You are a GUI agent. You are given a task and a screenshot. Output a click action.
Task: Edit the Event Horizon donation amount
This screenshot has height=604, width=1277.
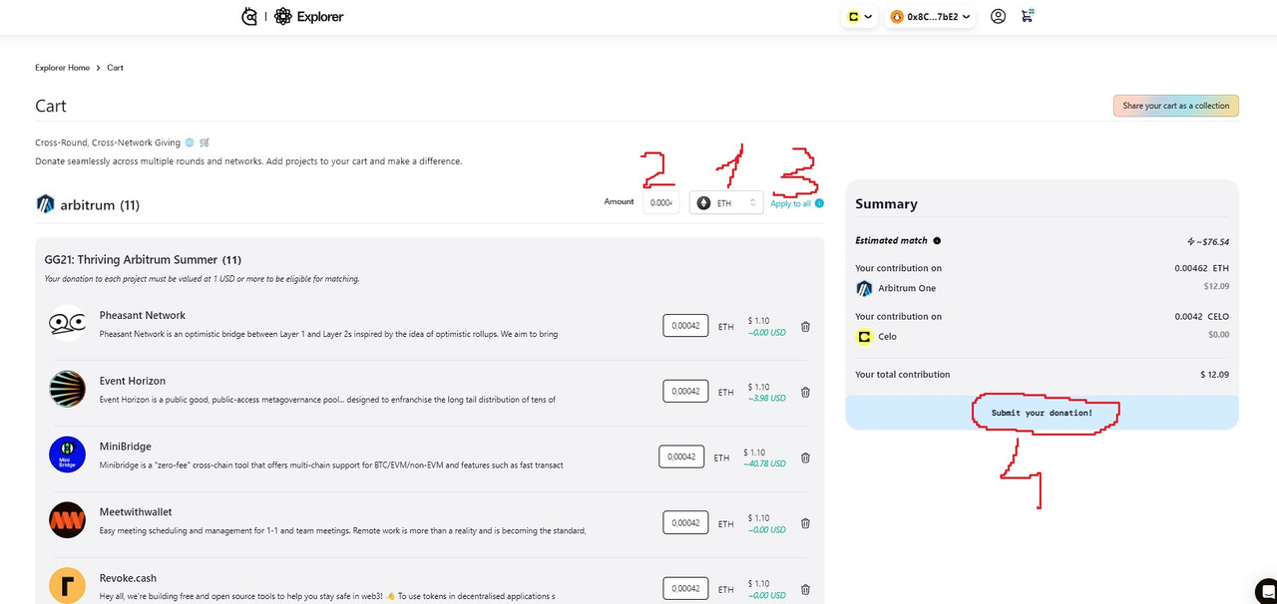click(x=686, y=392)
